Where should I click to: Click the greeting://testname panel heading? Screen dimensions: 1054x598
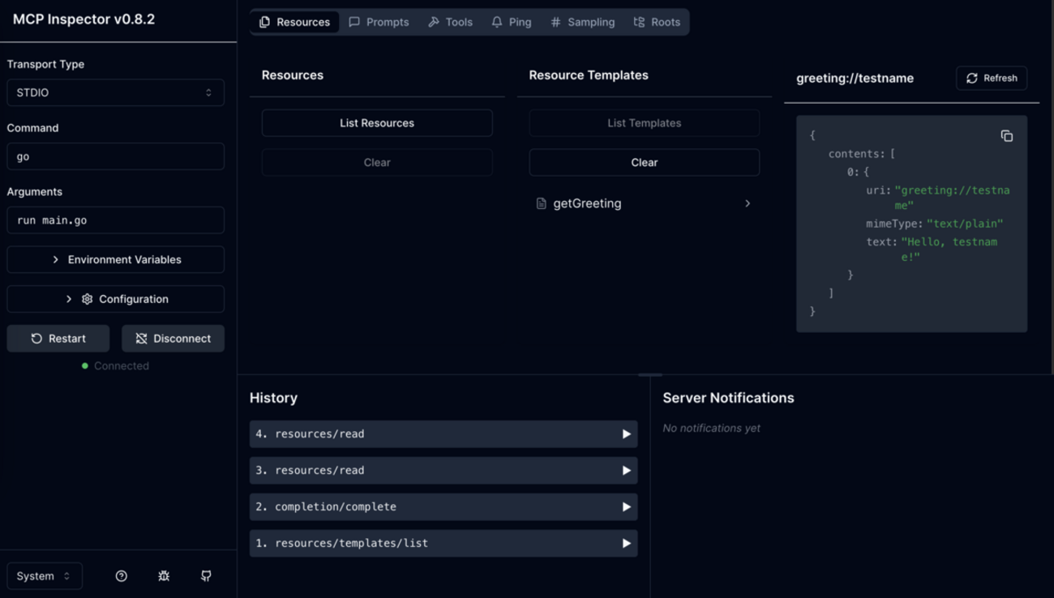pyautogui.click(x=855, y=79)
